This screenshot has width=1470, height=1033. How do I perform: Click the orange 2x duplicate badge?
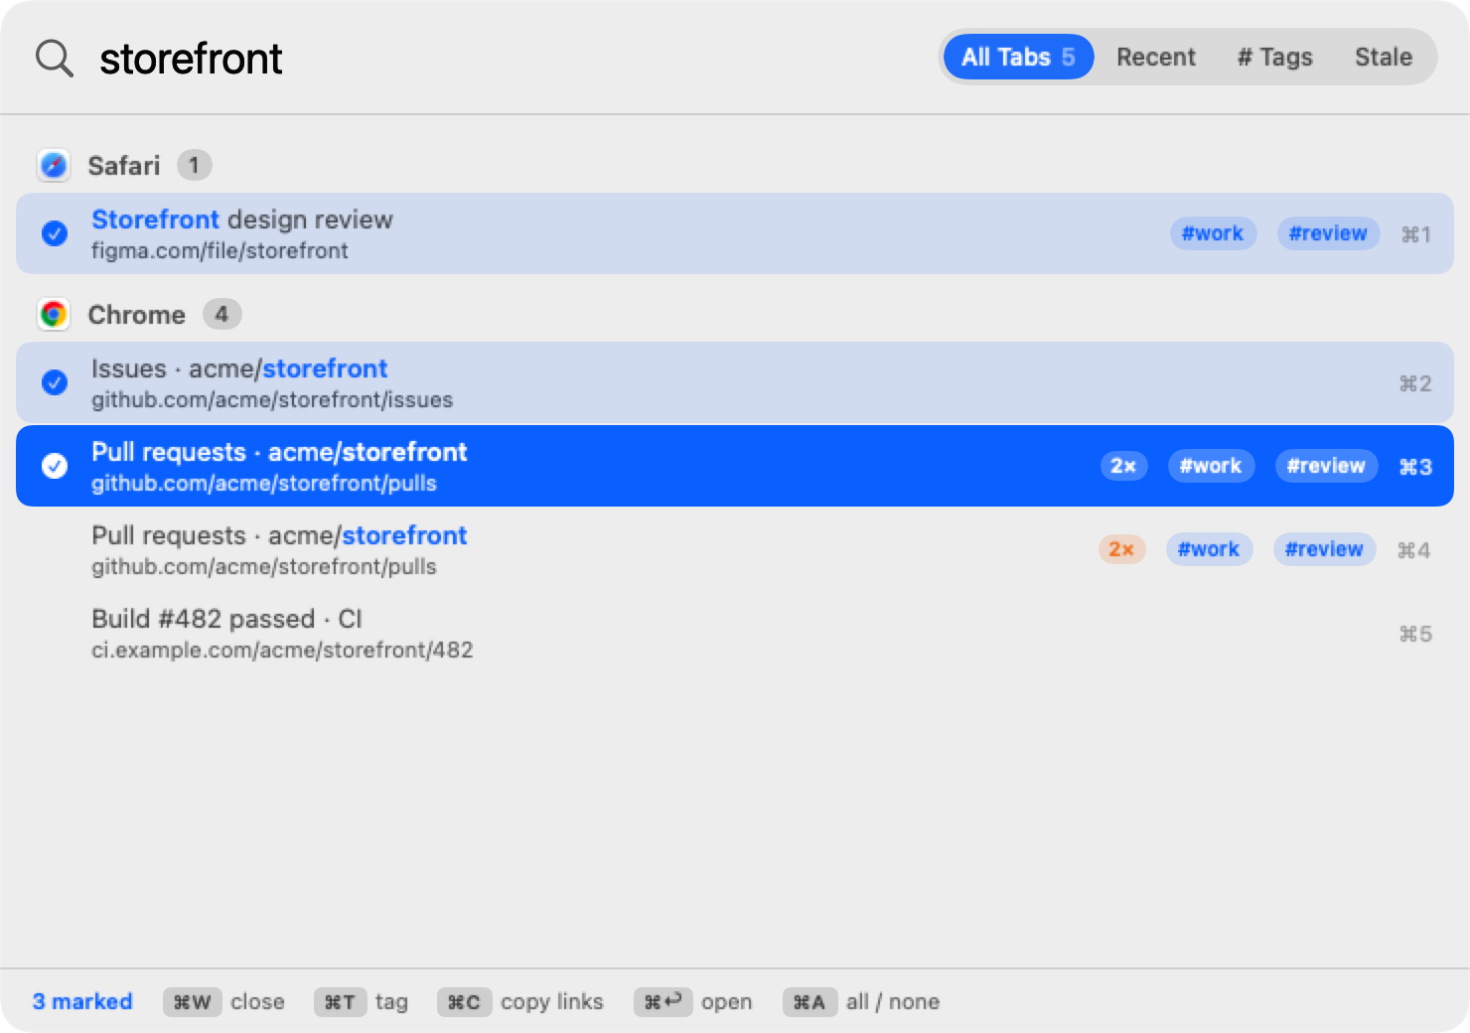(1121, 549)
